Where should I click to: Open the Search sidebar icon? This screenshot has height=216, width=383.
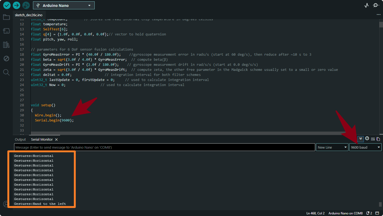point(6,72)
